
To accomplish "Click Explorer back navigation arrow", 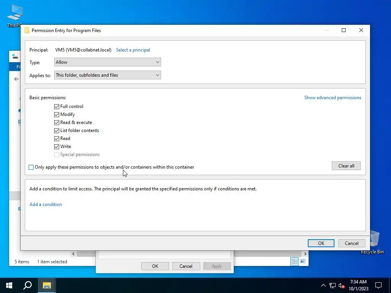I will pos(16,79).
